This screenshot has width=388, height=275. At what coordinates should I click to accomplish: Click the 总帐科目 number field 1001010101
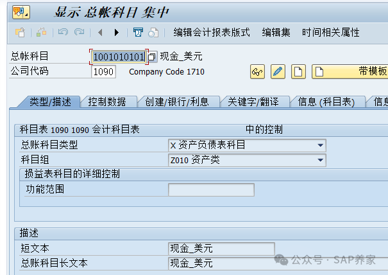coord(119,57)
